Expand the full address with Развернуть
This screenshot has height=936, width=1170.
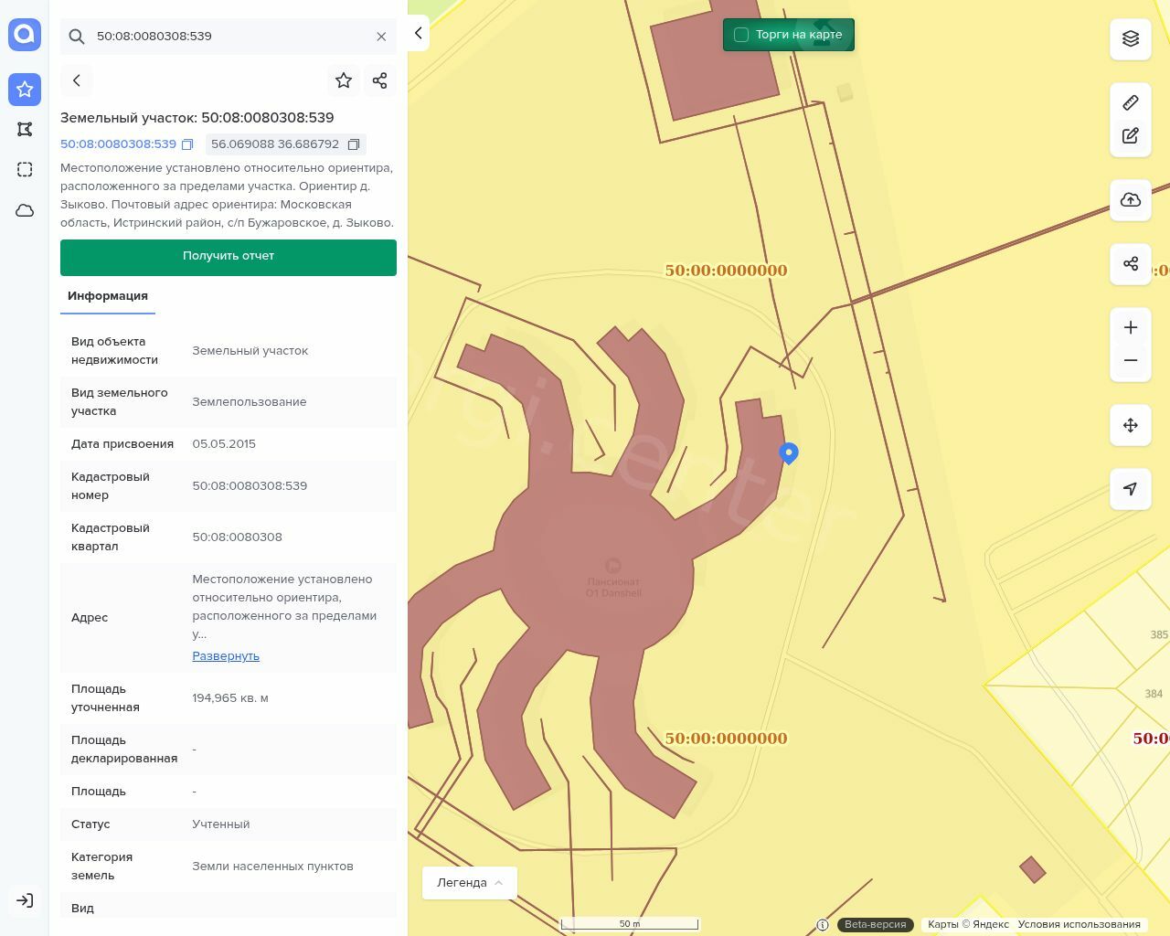226,656
